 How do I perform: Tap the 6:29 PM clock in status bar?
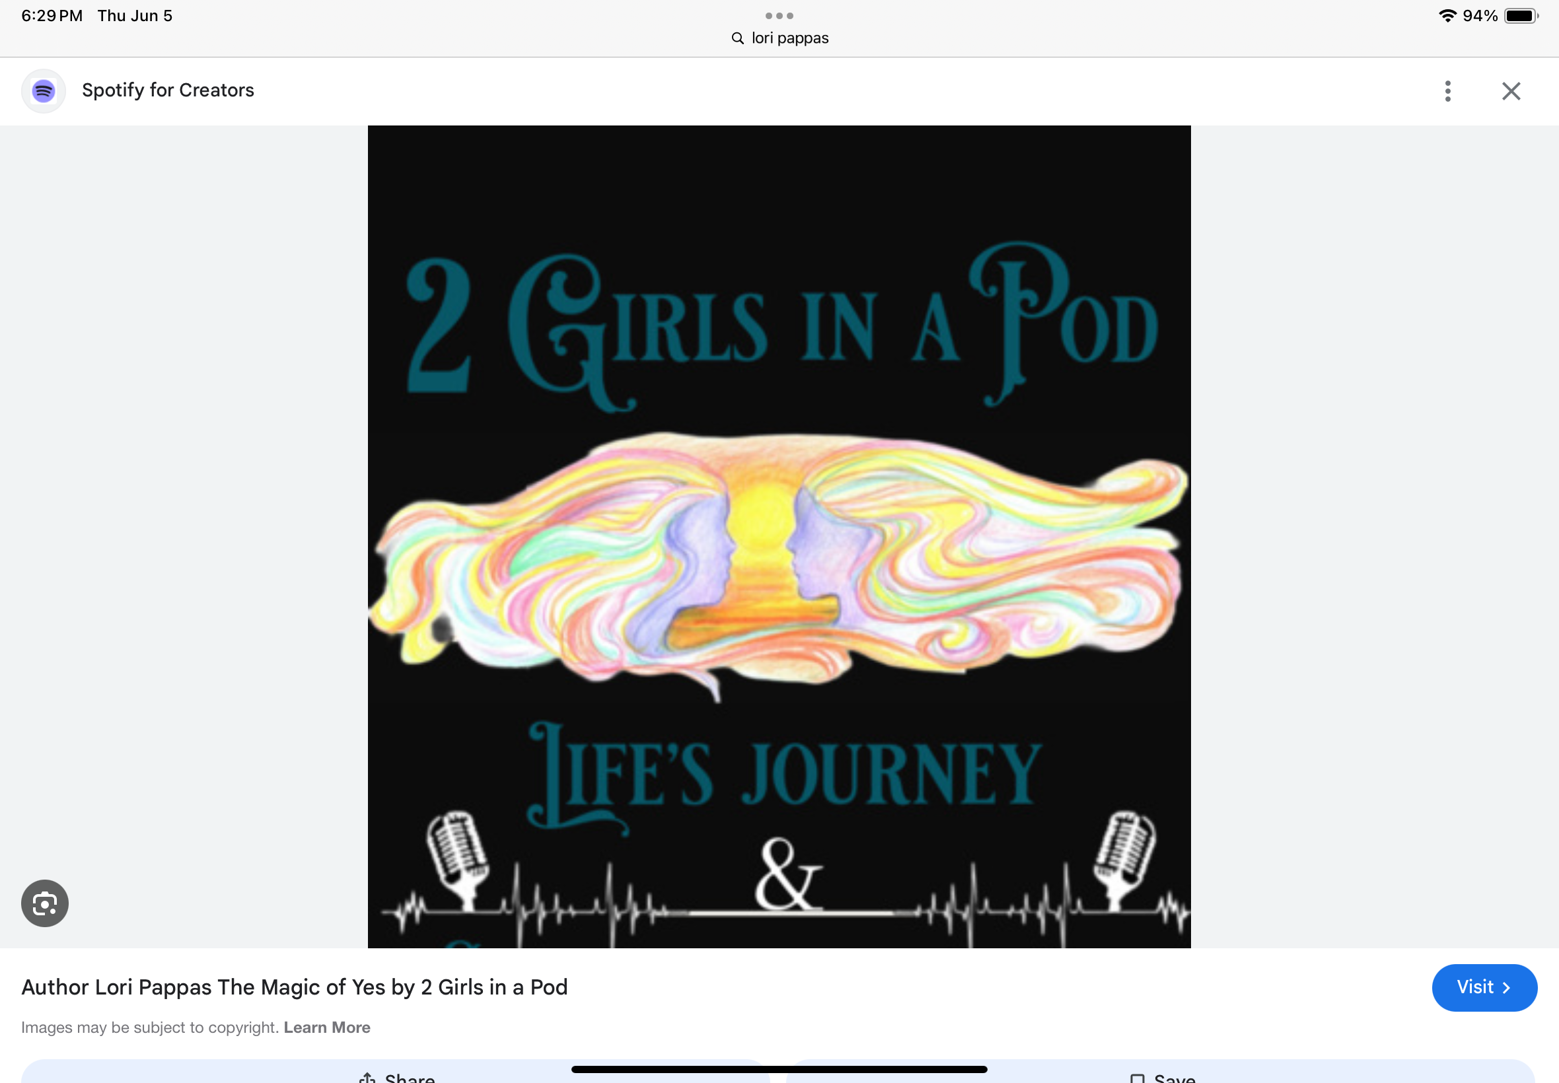[52, 16]
